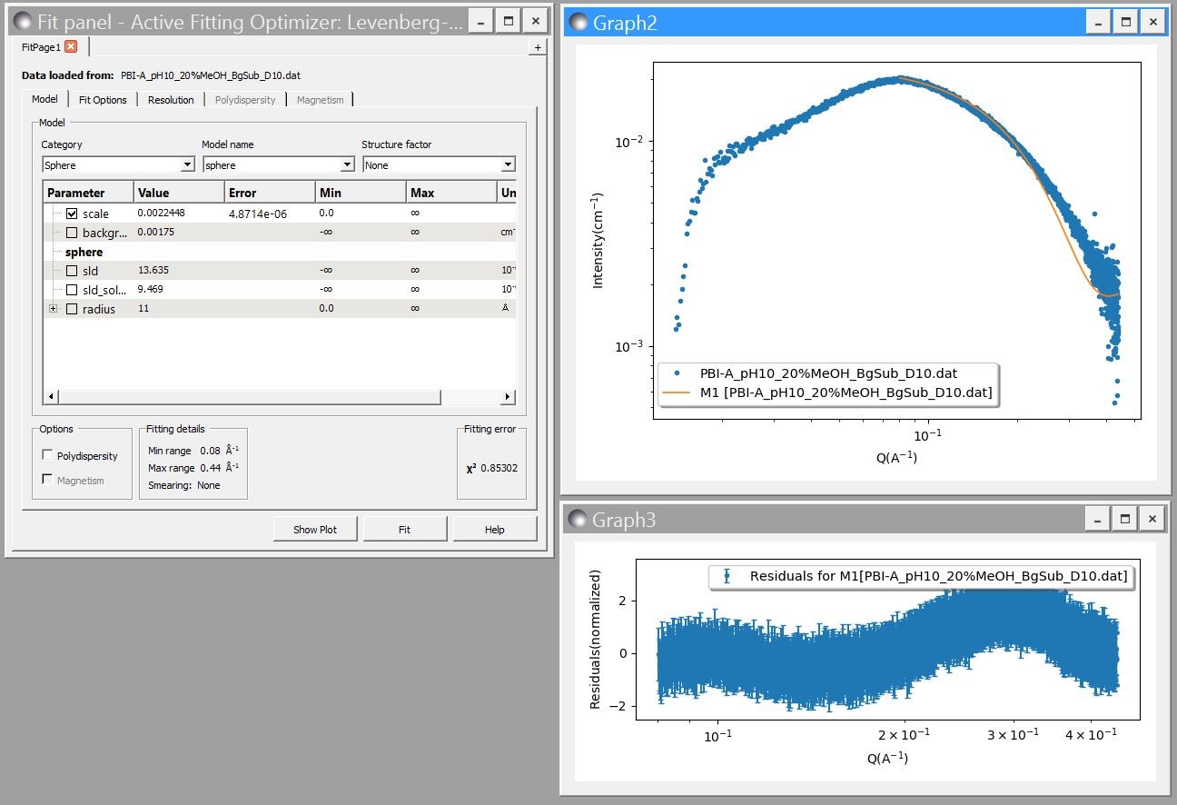Enable the Polydispersity option

point(48,455)
